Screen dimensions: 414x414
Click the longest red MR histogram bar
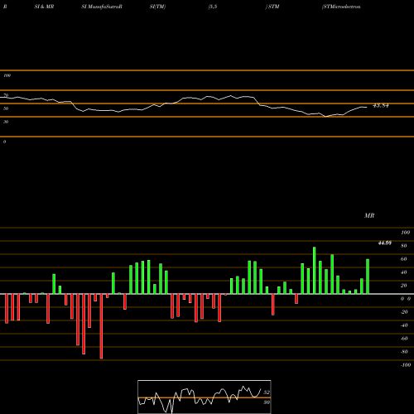pyautogui.click(x=101, y=326)
